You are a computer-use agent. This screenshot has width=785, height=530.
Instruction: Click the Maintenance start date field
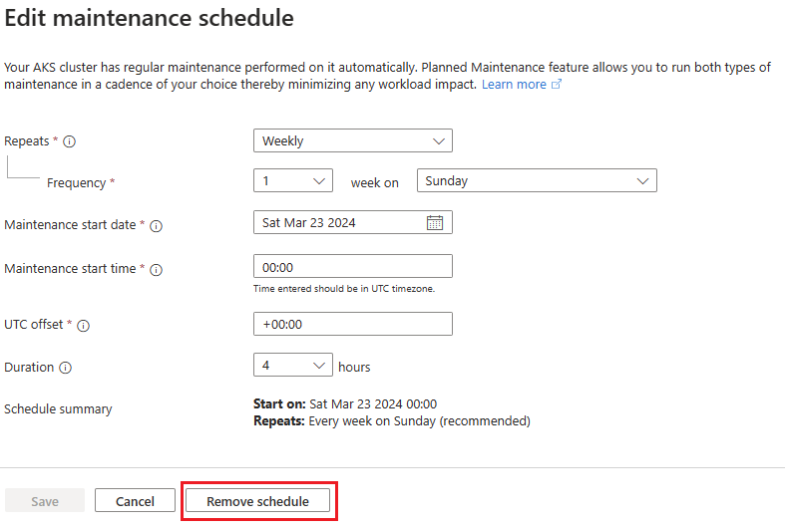339,223
